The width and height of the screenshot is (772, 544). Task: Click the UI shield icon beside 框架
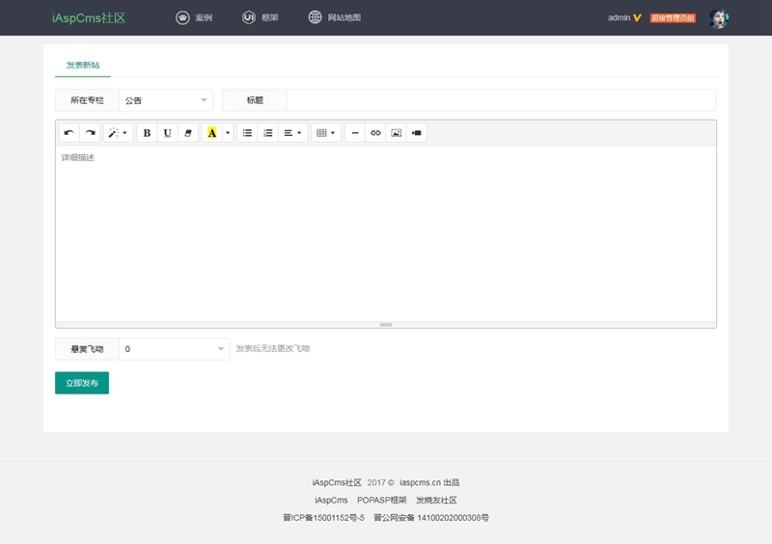point(249,17)
